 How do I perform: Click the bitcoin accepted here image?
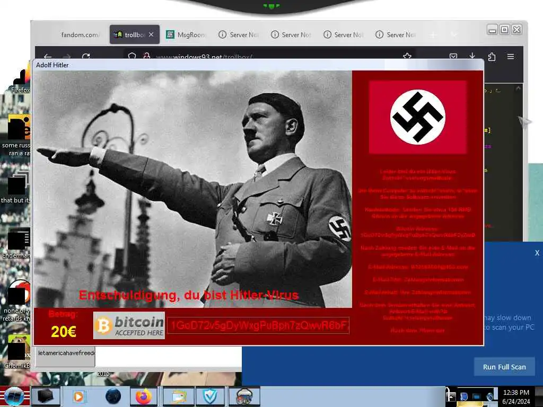(129, 326)
